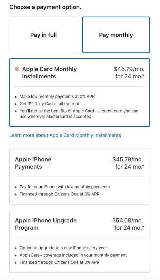Click the Choose a payment option heading
This screenshot has width=160, height=280.
[x=46, y=7]
